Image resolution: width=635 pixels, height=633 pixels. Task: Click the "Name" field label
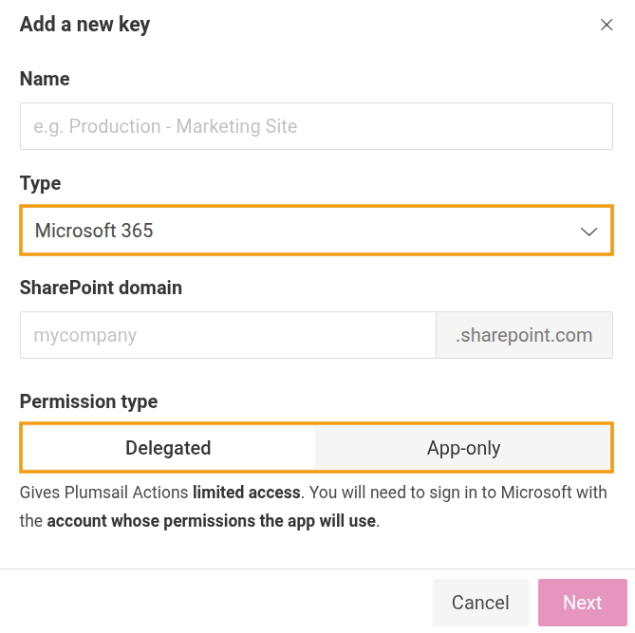tap(45, 79)
